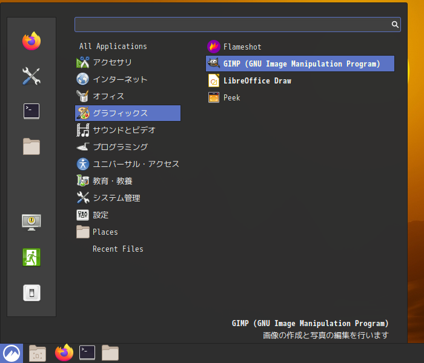424x363 pixels.
Task: Open the 教育・教養 category
Action: pos(128,181)
